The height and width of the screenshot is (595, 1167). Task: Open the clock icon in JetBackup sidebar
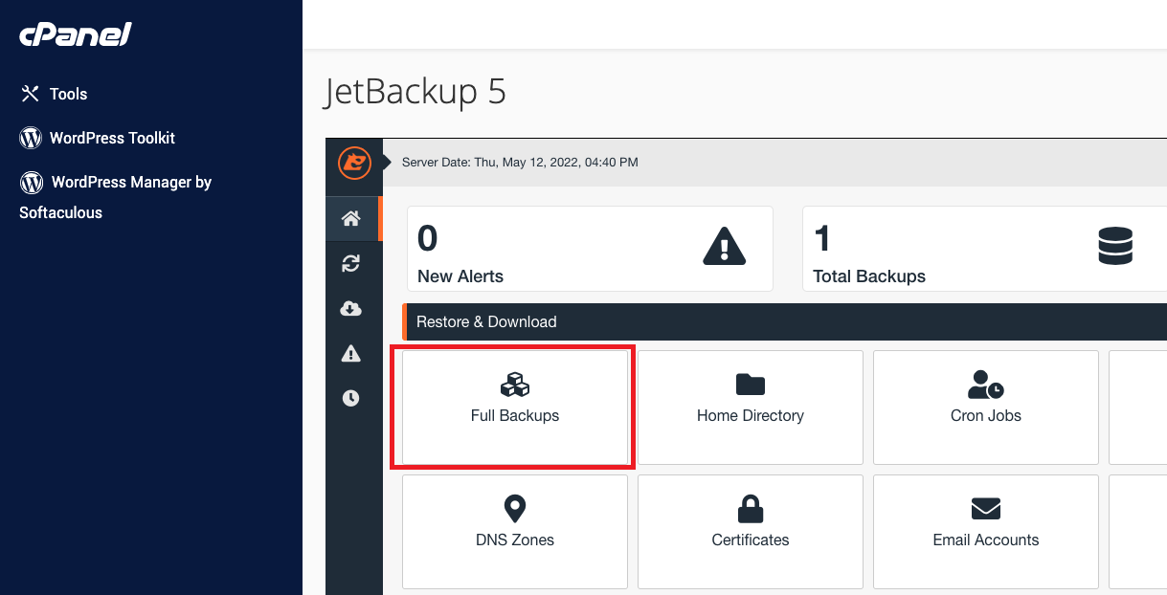pos(351,398)
